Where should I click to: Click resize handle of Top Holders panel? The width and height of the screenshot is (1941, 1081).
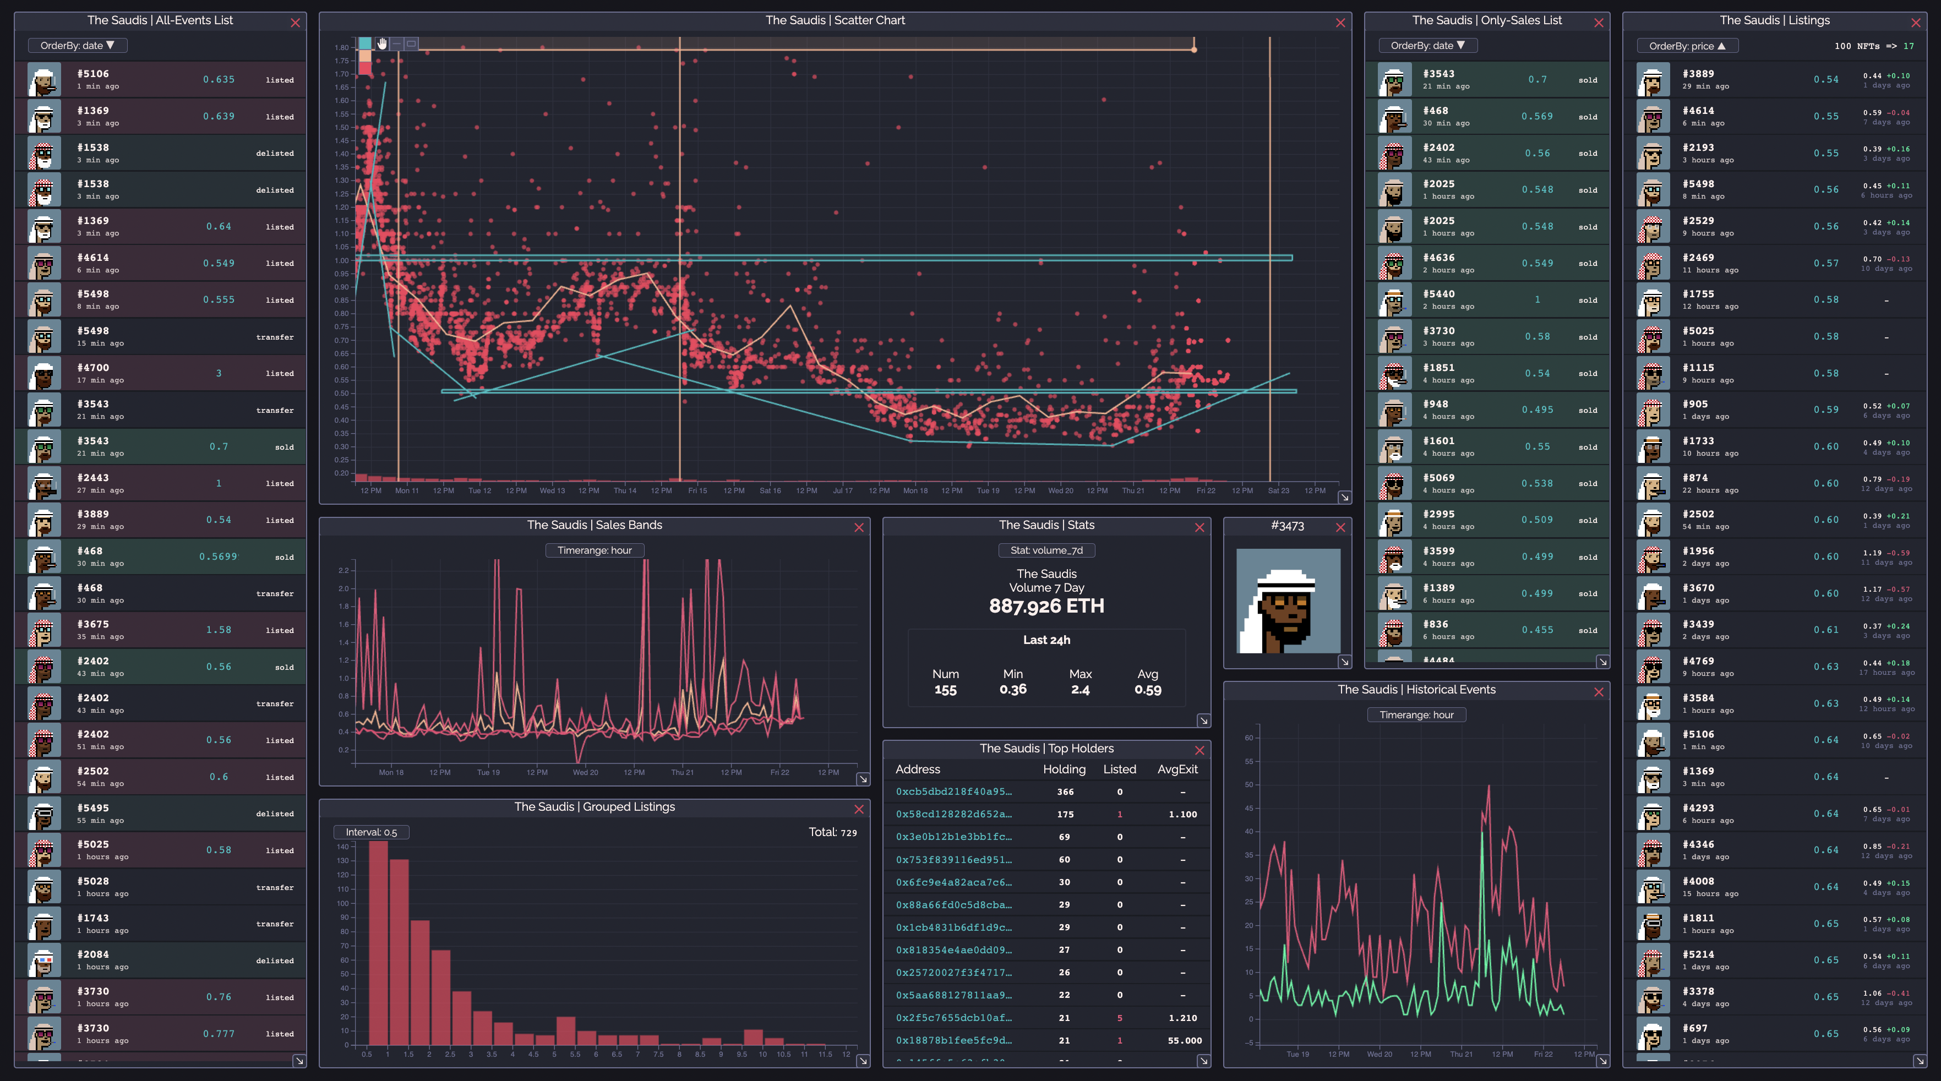coord(1204,1061)
